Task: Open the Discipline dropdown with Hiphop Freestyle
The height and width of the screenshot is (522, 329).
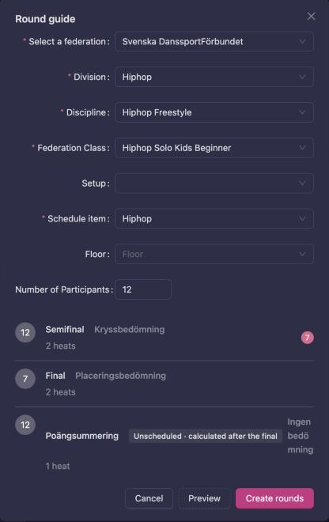Action: (214, 112)
